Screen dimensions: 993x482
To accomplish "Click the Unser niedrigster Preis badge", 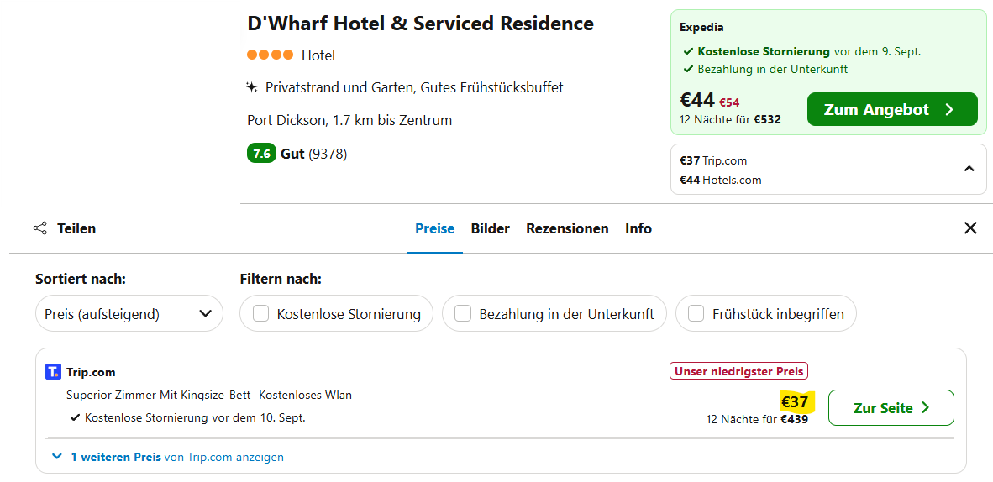I will 738,371.
